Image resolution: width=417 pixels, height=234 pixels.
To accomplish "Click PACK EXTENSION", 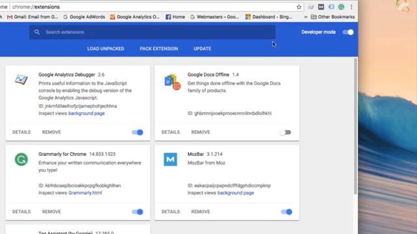I will [x=159, y=49].
